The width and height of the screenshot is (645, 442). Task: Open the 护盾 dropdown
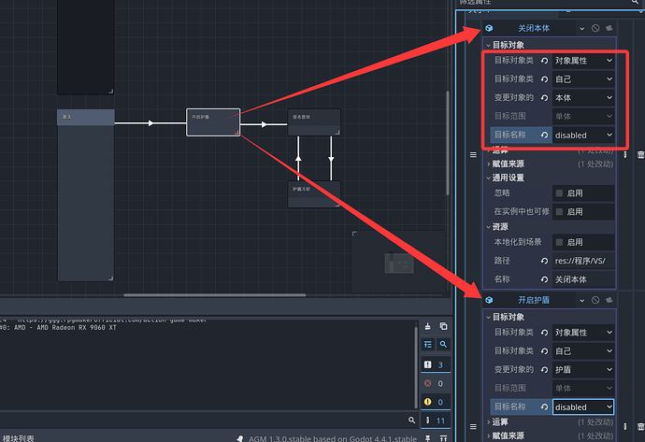tap(583, 370)
